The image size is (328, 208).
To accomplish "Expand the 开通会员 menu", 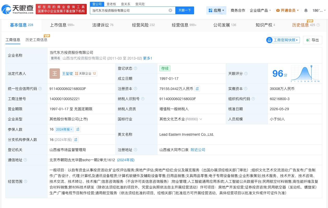I will point(288,10).
